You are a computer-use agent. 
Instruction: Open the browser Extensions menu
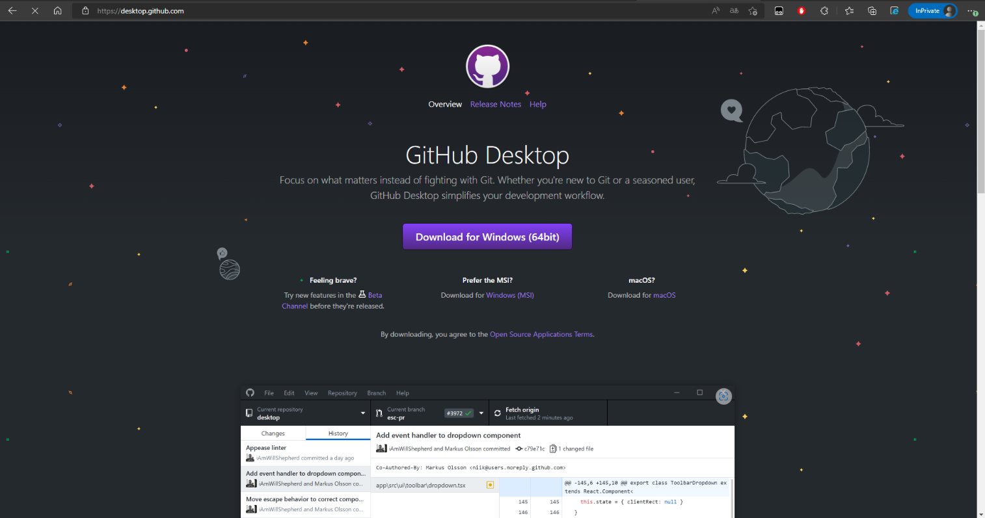[x=824, y=11]
